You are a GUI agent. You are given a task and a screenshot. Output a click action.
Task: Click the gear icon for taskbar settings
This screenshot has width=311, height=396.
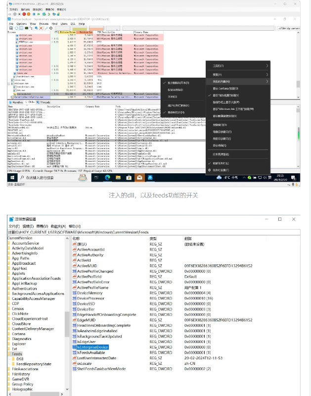[x=209, y=170]
